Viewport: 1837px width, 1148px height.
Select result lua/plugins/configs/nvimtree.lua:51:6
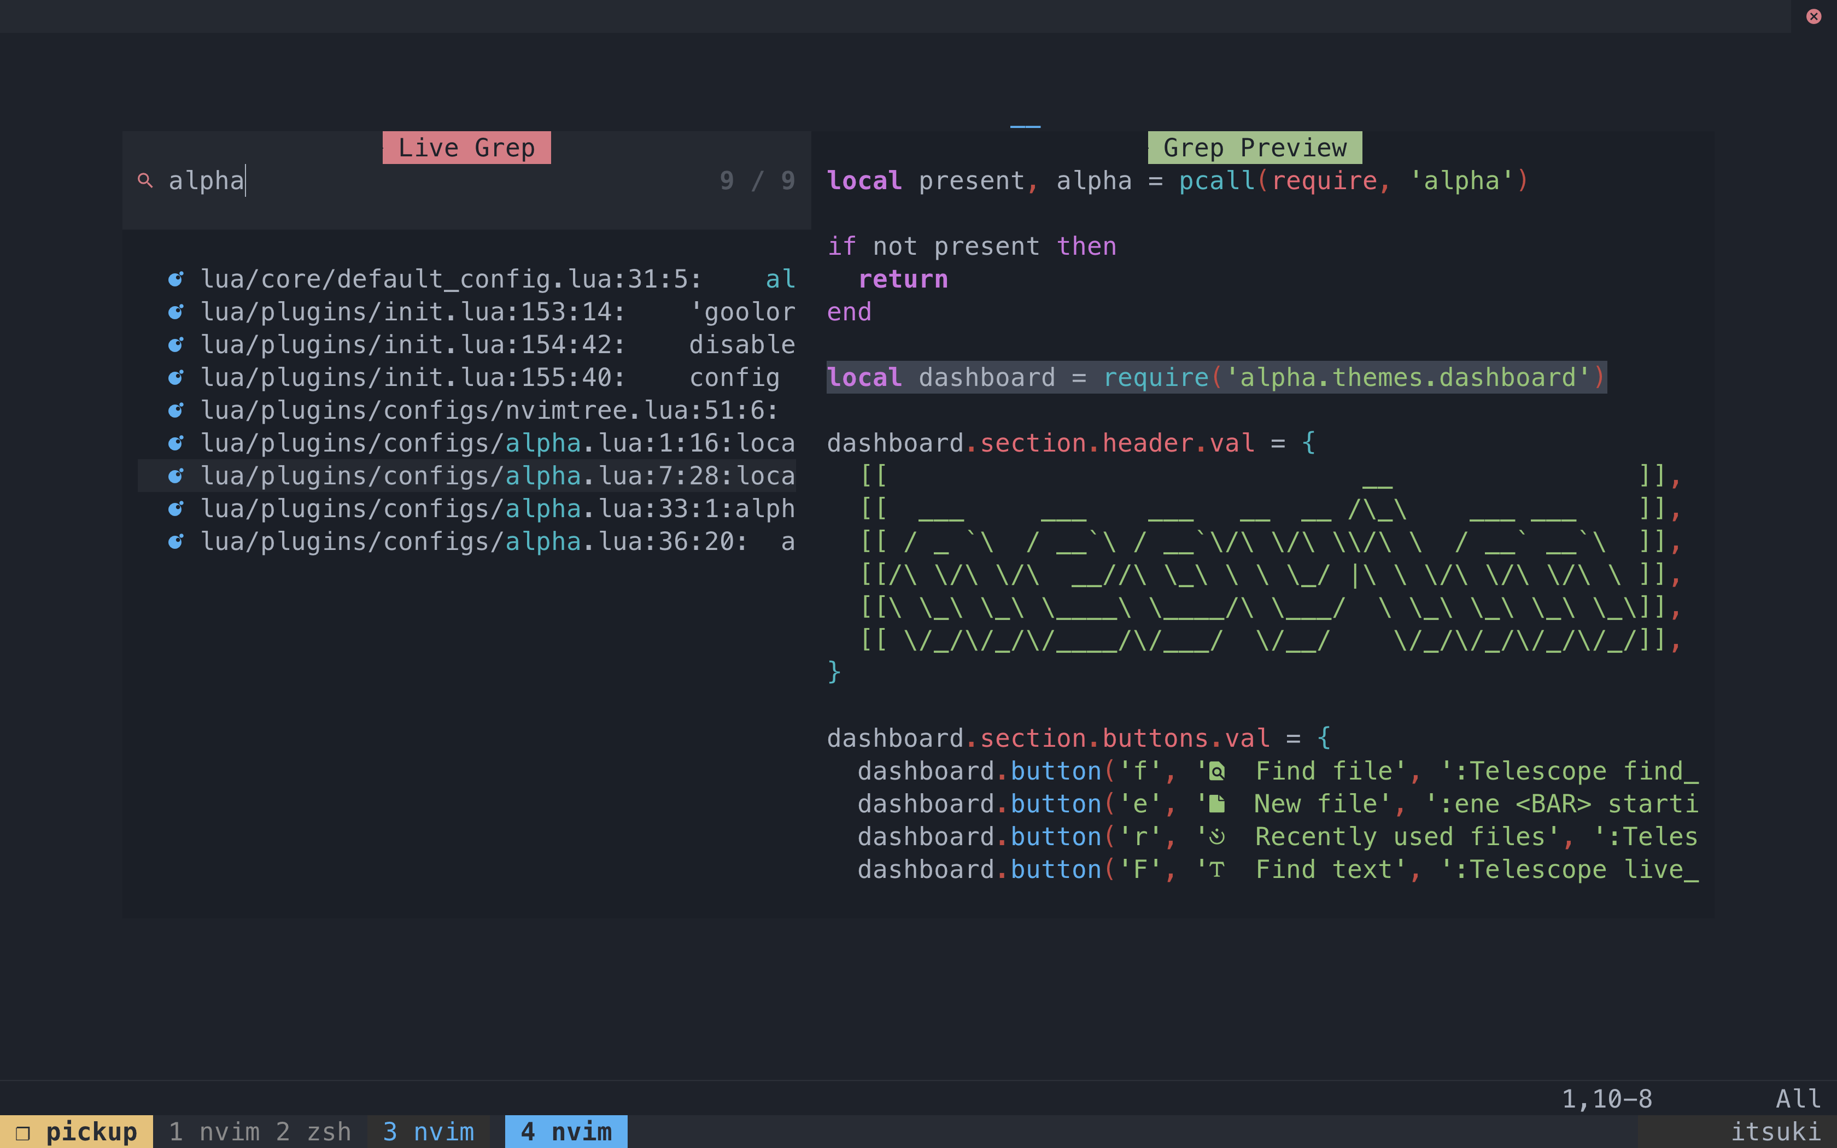[467, 411]
